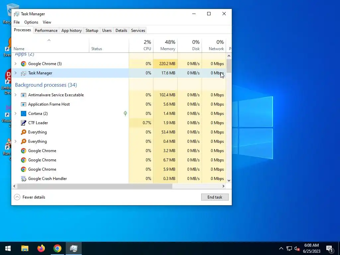Click the scroll left arrow
This screenshot has width=340, height=255.
[14, 186]
